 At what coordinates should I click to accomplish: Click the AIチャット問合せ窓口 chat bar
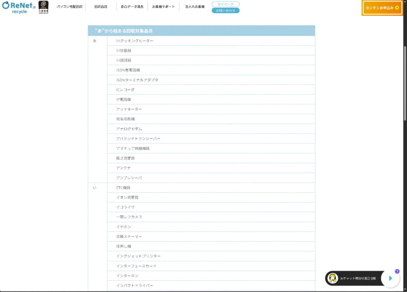358,278
